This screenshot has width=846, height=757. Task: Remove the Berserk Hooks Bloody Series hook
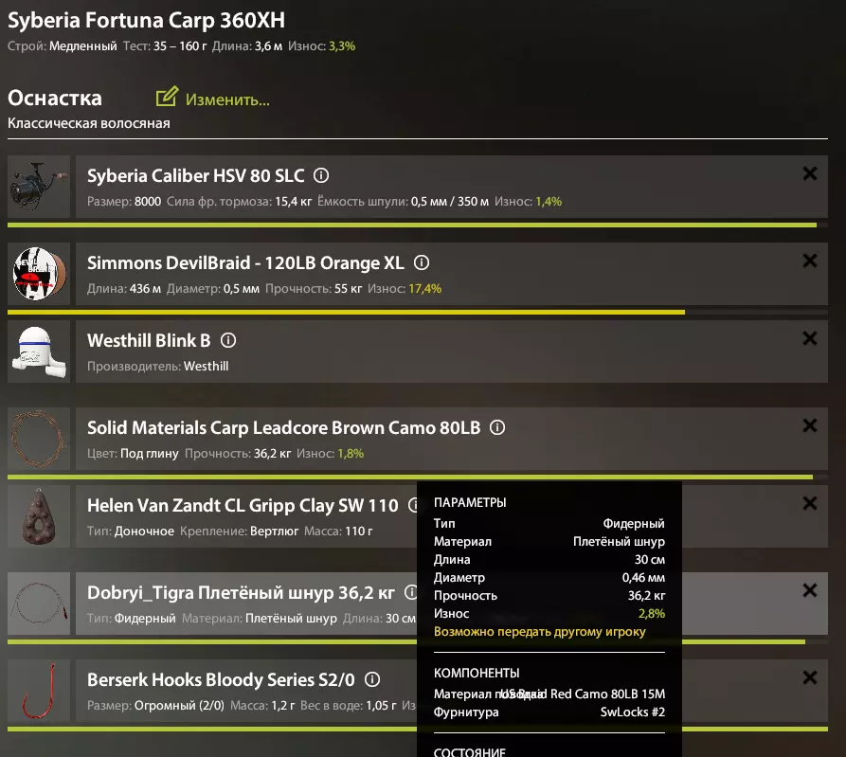click(x=809, y=677)
